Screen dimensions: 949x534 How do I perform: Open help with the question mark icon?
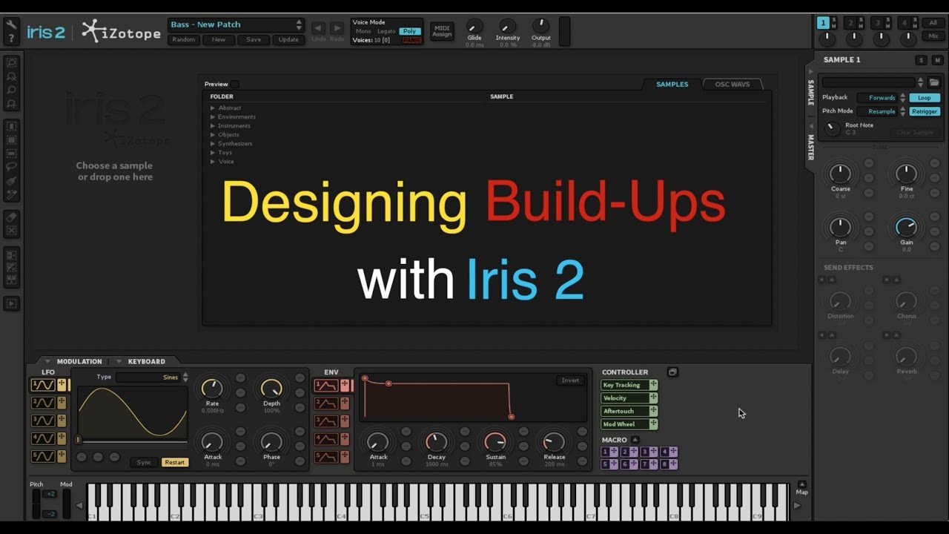pyautogui.click(x=11, y=38)
